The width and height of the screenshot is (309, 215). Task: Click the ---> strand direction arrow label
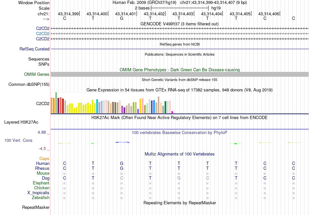[x=46, y=19]
